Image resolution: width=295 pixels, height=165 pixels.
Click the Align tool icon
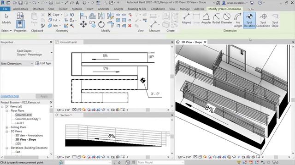[x=83, y=16]
